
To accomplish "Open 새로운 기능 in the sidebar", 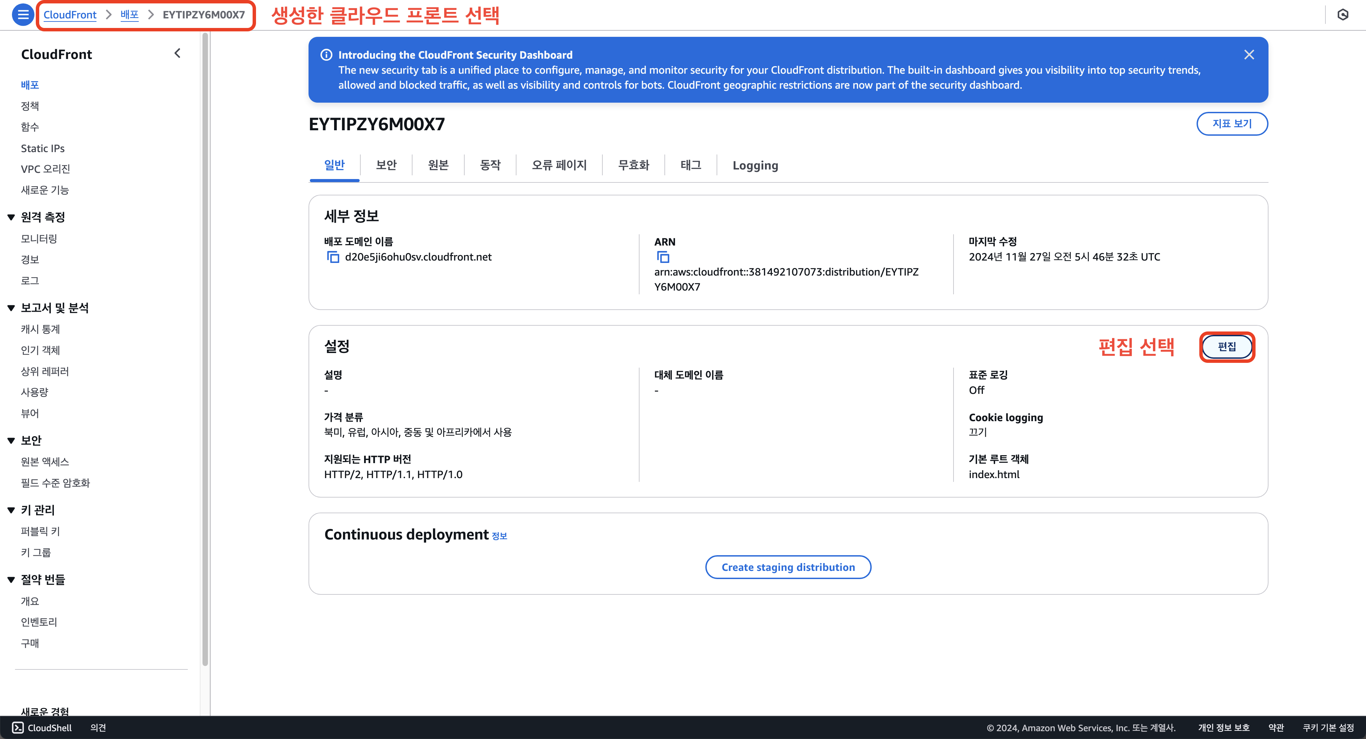I will [x=45, y=190].
